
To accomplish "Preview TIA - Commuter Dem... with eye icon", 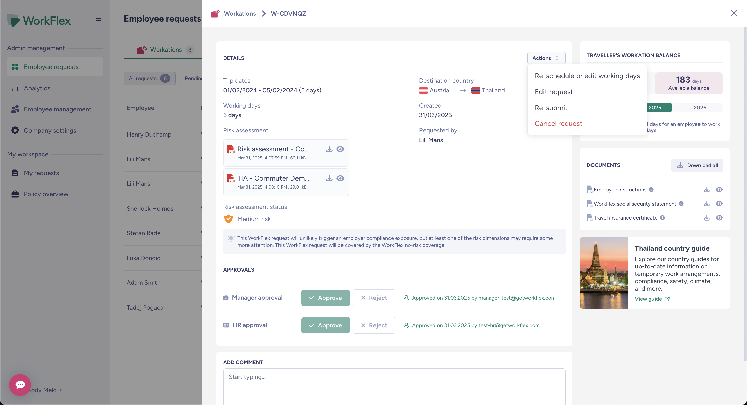I will click(x=340, y=178).
